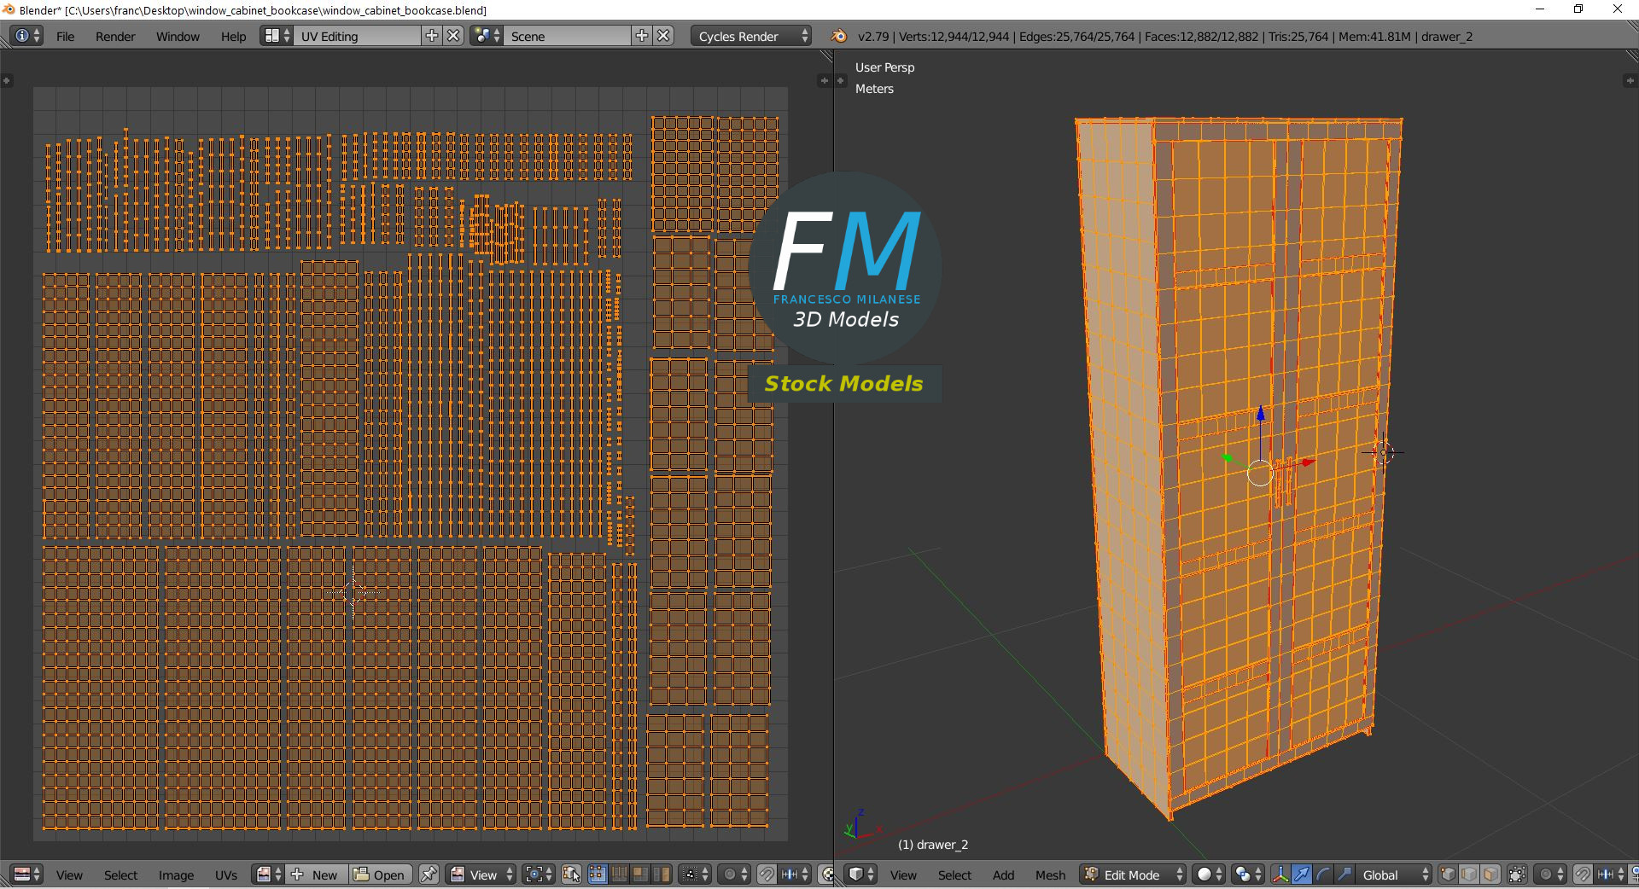Select UV edge selection mode

tap(618, 874)
